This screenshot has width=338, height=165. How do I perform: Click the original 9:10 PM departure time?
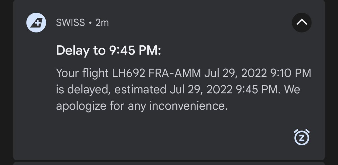tap(290, 74)
